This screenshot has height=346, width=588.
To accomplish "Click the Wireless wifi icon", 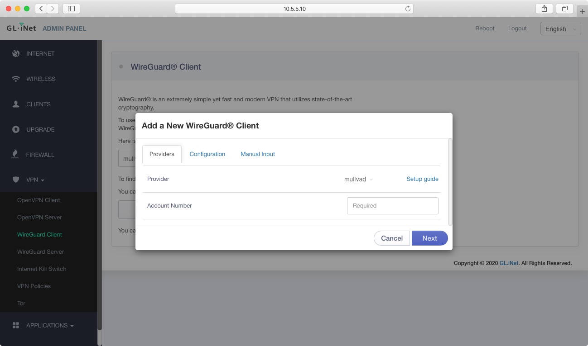I will point(16,79).
